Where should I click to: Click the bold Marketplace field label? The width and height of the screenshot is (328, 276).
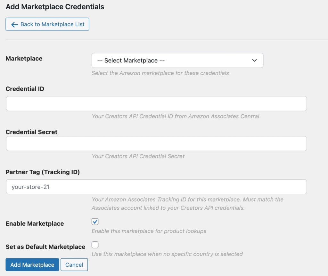pos(24,59)
